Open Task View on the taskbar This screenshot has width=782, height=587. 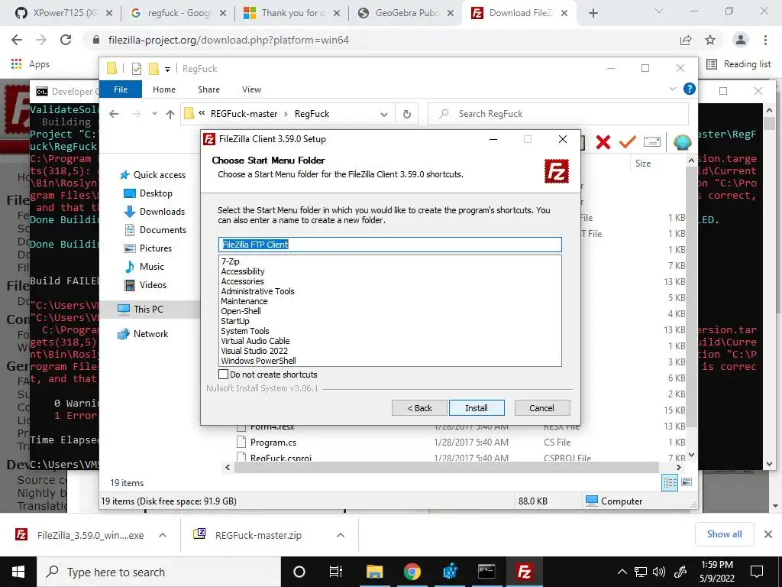(336, 572)
